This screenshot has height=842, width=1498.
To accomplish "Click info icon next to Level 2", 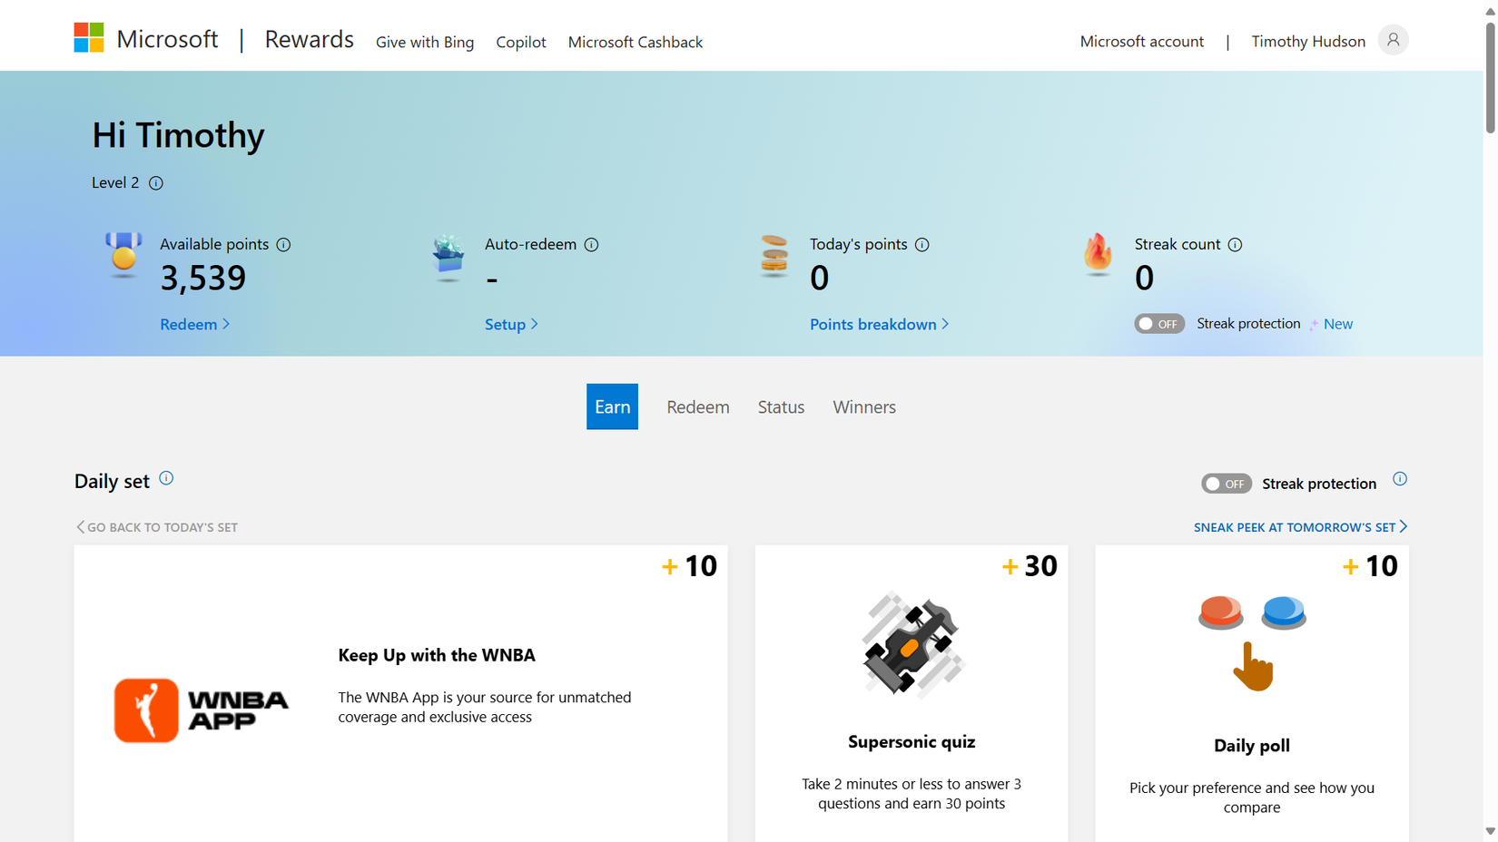I will coord(156,183).
